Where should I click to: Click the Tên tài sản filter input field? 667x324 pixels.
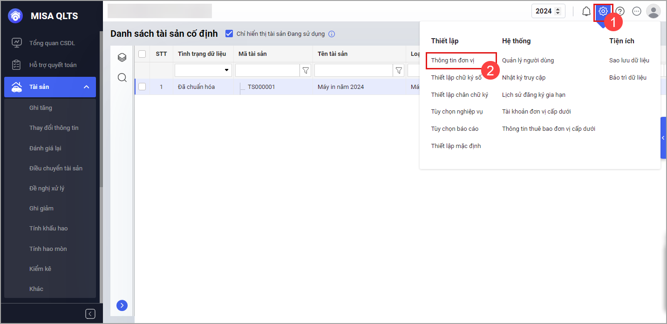coord(354,70)
